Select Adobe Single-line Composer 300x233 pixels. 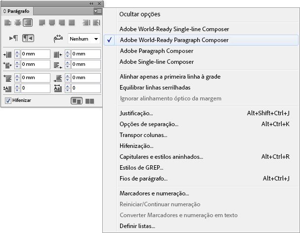click(157, 62)
